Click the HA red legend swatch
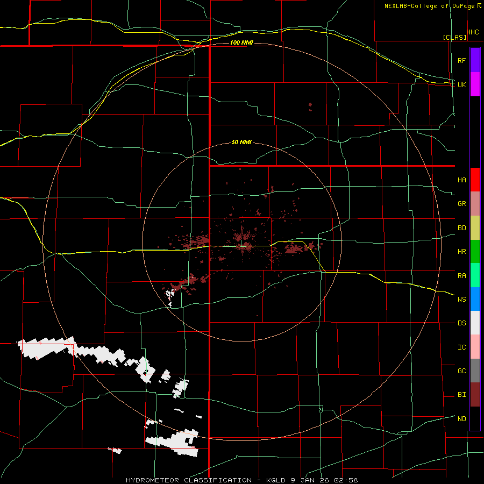Viewport: 484px width, 484px height. (x=475, y=180)
